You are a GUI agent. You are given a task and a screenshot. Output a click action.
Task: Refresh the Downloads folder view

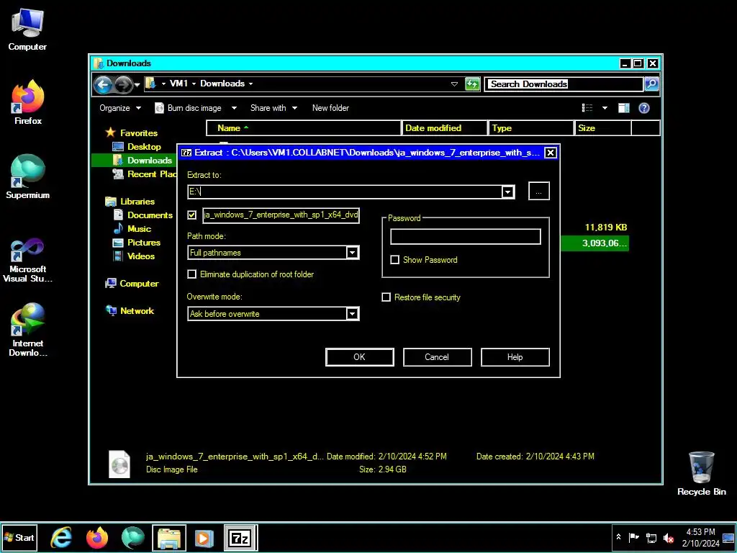point(472,84)
